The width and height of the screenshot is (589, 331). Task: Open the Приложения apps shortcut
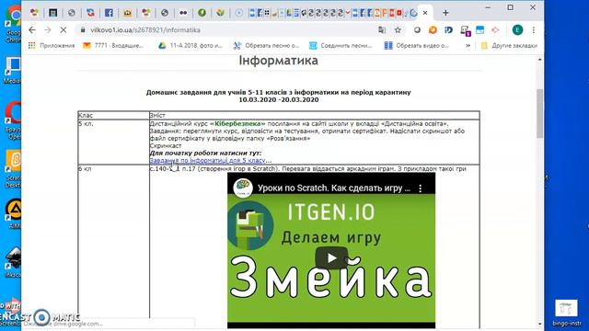click(52, 45)
